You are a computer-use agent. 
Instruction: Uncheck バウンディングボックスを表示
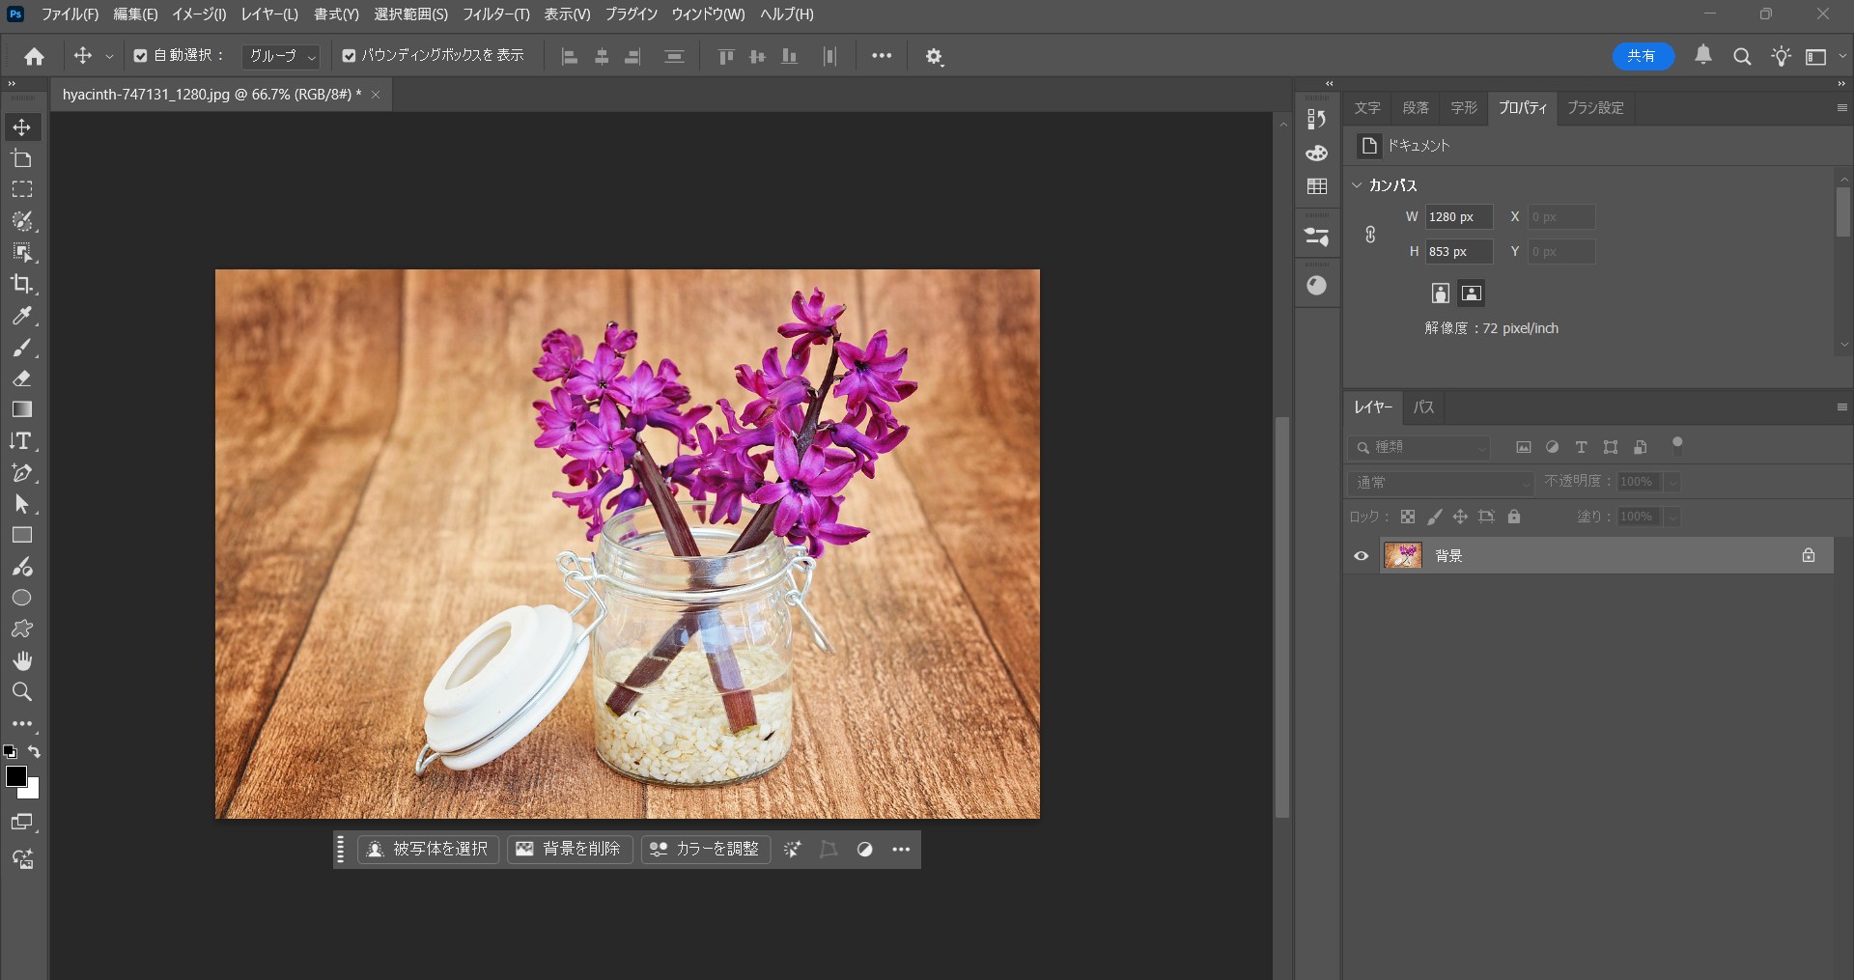[x=349, y=55]
